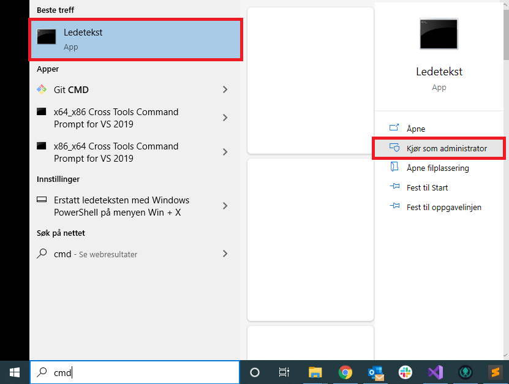Open Sublime Text from taskbar
Screen dimensions: 509x384
pos(495,372)
